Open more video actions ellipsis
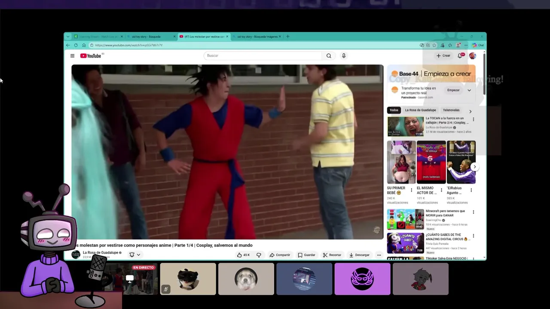The image size is (550, 309). coord(379,255)
